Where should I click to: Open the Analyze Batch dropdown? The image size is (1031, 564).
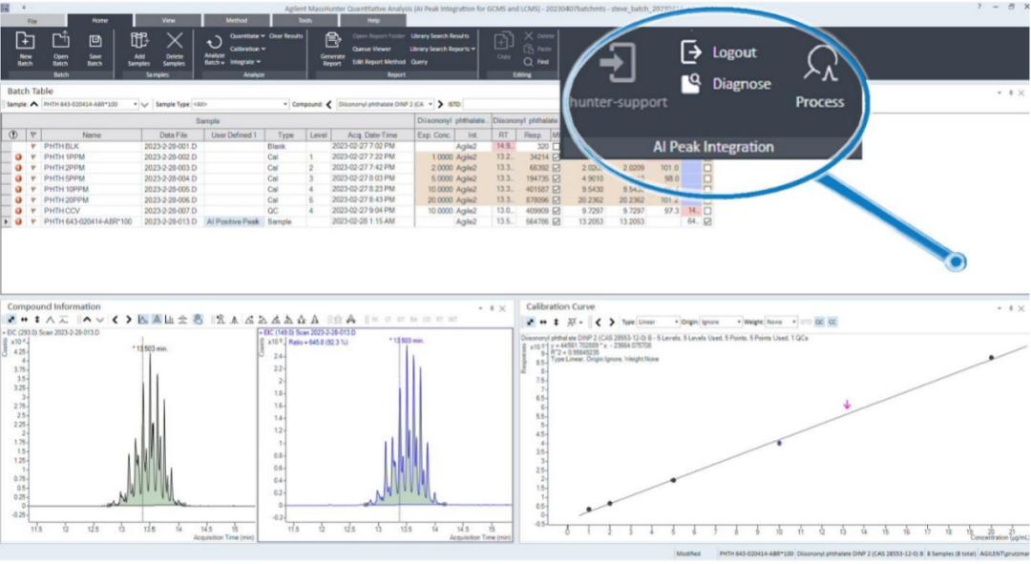[x=214, y=59]
